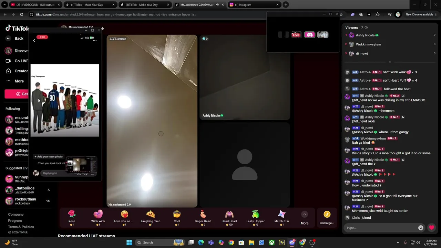The image size is (441, 248).
Task: Show hidden system tray icons
Action: [x=398, y=242]
